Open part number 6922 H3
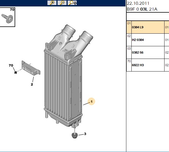This screenshot has height=152, width=169. (x=138, y=65)
